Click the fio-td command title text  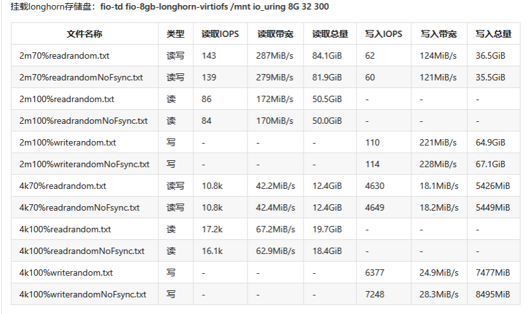click(215, 6)
